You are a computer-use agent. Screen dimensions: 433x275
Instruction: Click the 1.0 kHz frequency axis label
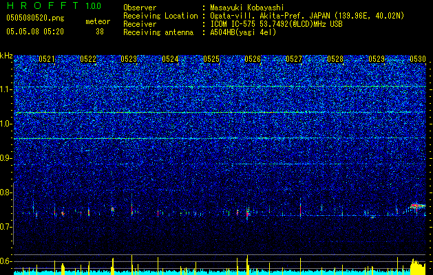(6, 124)
